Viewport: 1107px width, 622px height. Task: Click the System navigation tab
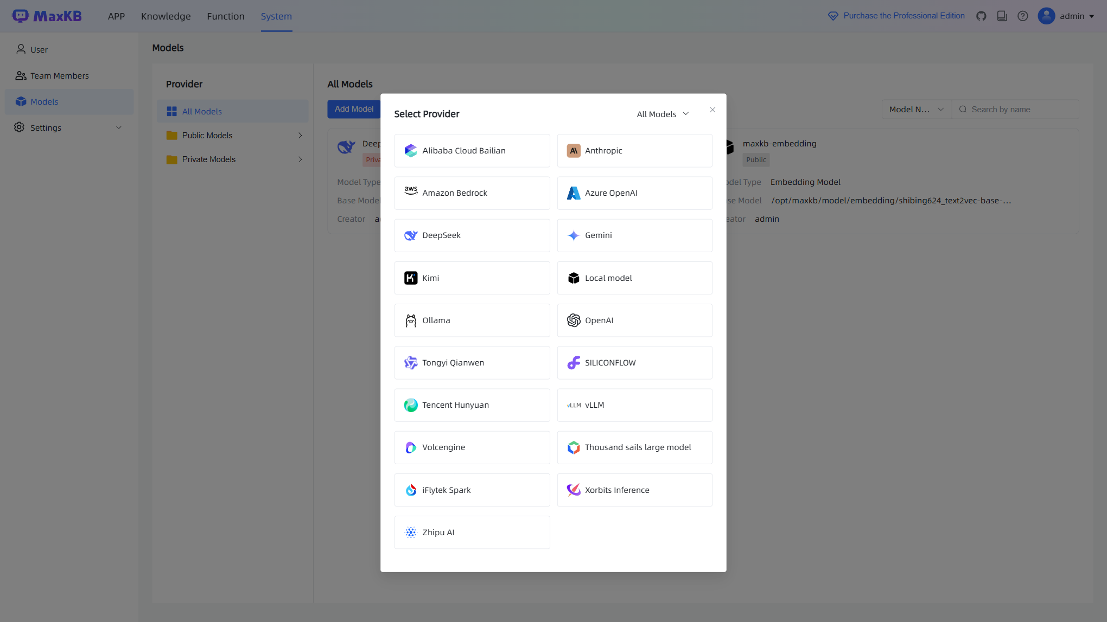click(x=276, y=16)
